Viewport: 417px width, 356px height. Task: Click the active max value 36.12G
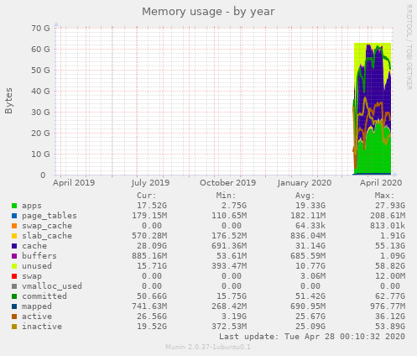pyautogui.click(x=390, y=317)
